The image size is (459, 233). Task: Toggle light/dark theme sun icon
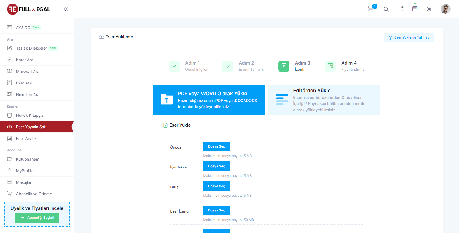429,9
